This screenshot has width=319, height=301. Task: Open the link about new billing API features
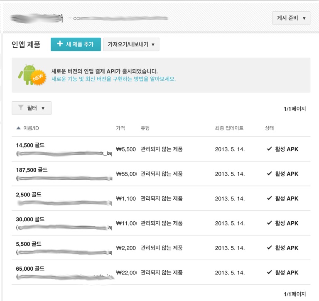click(x=113, y=78)
